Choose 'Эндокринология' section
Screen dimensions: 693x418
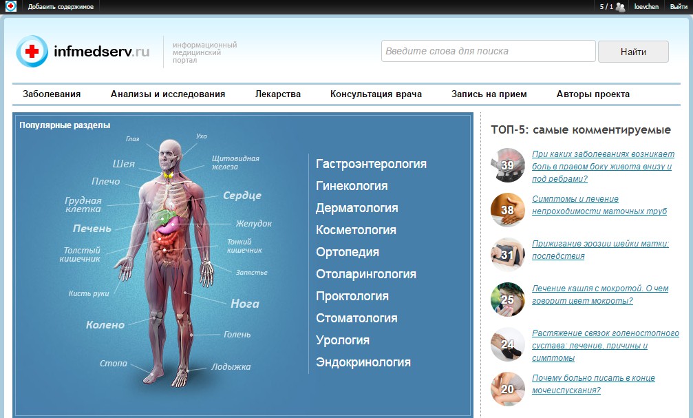tap(363, 362)
